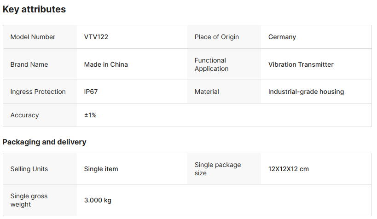Click the Place of Origin label

[216, 37]
